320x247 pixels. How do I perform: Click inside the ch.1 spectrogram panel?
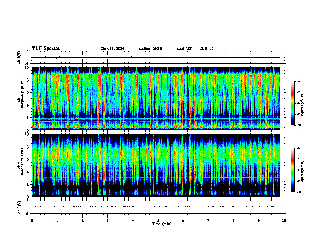(x=156, y=98)
